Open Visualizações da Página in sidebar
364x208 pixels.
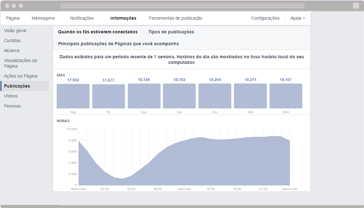click(20, 63)
